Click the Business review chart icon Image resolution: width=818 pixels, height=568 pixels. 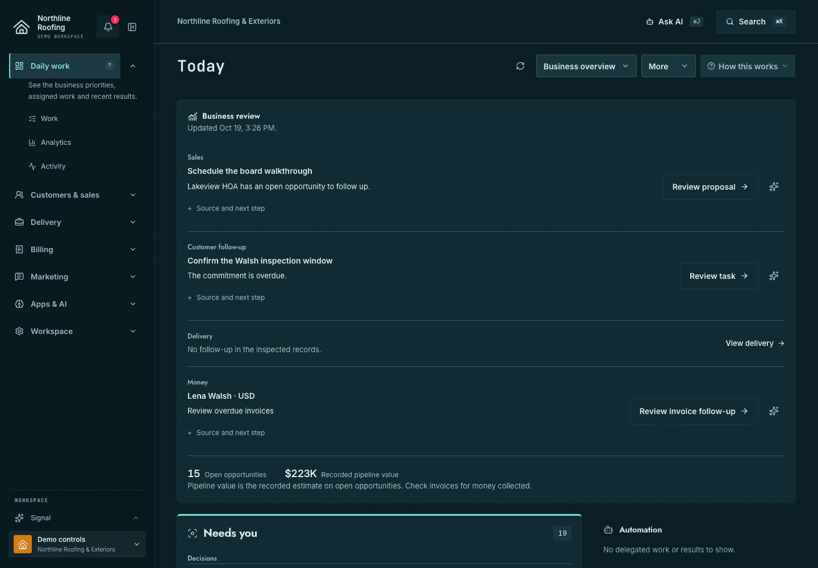point(193,116)
